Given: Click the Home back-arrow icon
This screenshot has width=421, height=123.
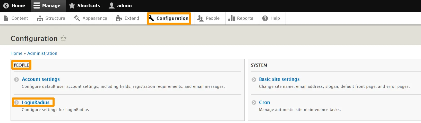Looking at the screenshot, I should [6, 6].
